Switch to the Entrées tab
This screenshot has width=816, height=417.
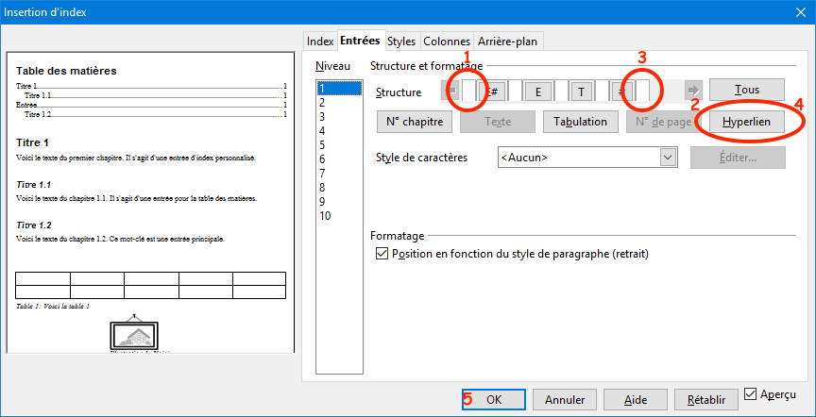click(360, 41)
